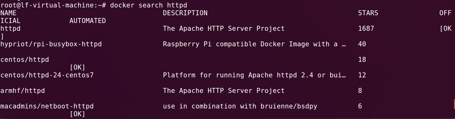Click the hypriot/rpi-busybox-httpd entry
Image resolution: width=455 pixels, height=119 pixels.
(x=51, y=44)
